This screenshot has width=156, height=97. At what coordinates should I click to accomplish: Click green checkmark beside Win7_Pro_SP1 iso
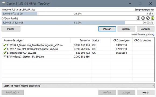coord(5,49)
